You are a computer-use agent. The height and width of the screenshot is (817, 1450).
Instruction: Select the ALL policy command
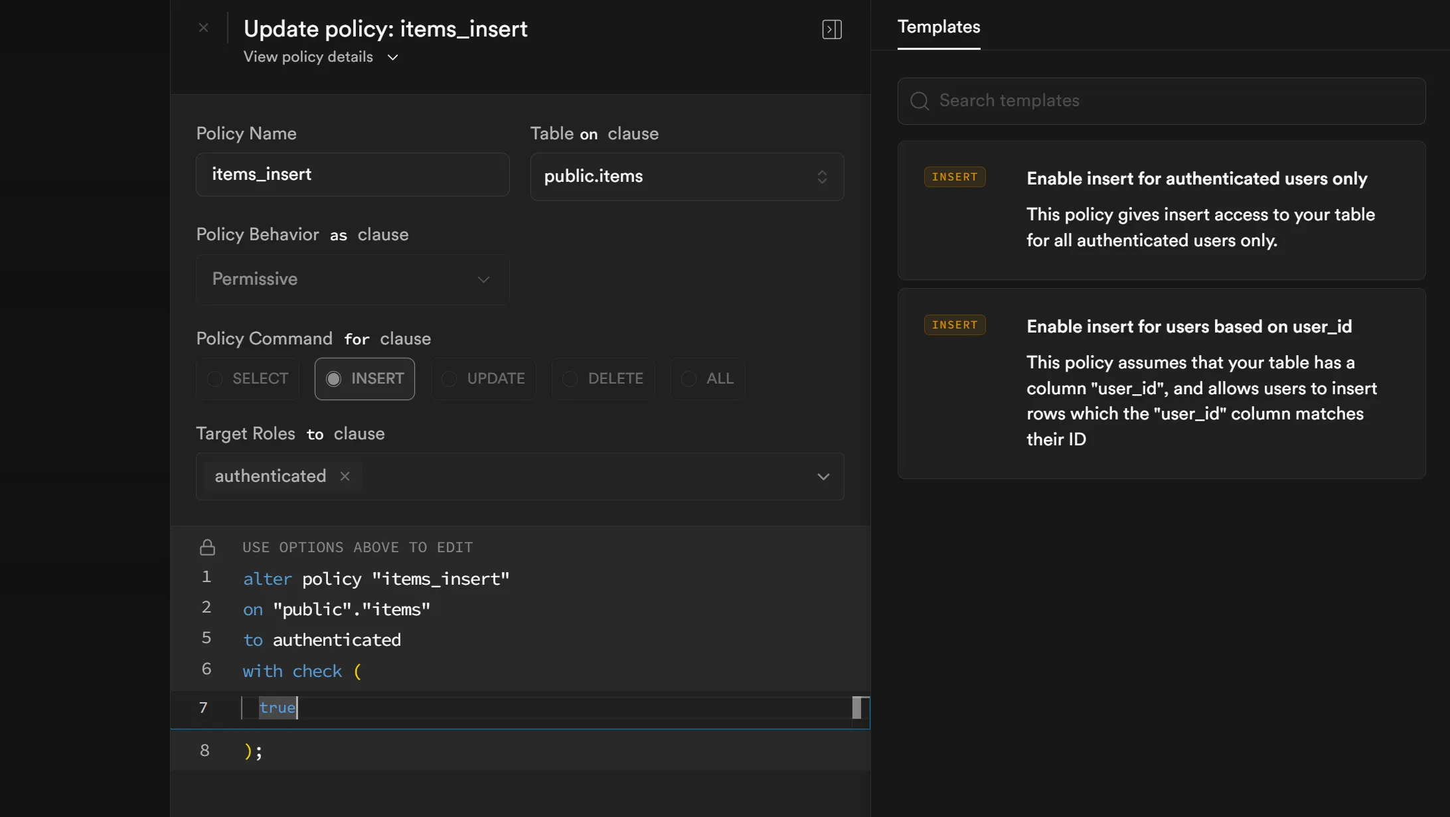coord(707,378)
